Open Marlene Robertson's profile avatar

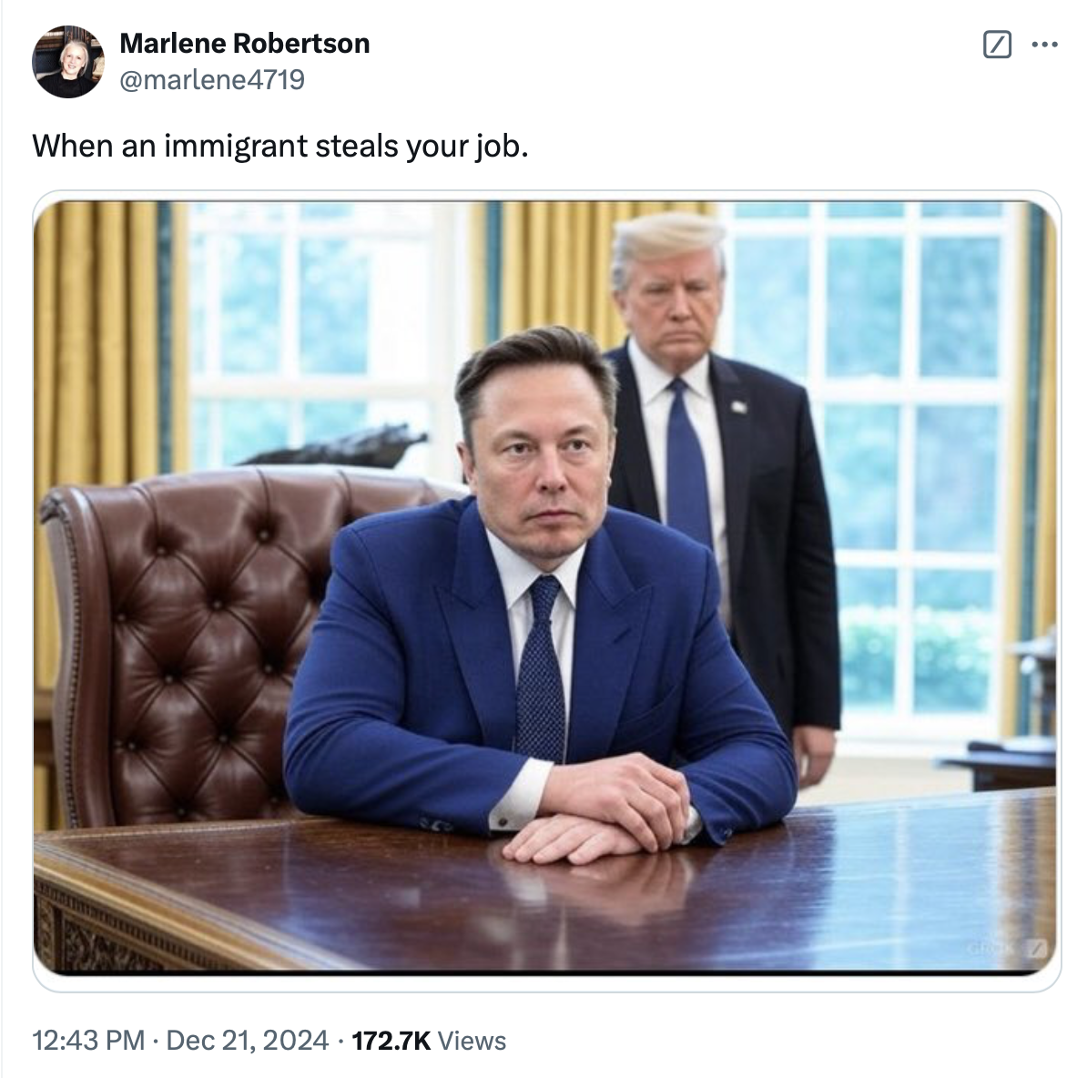tap(68, 62)
